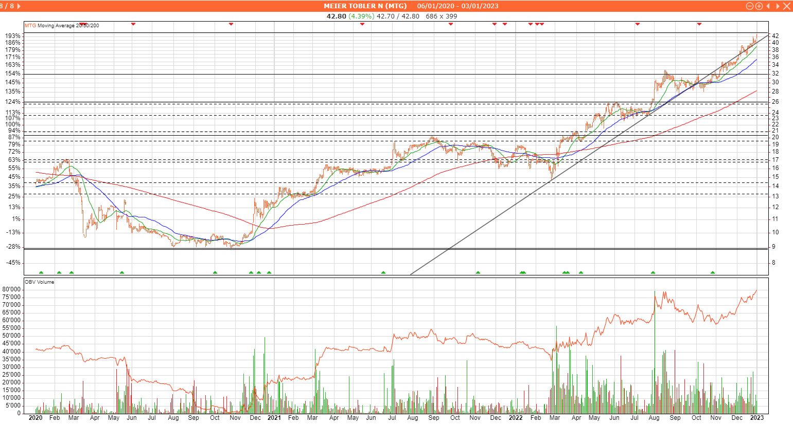Click the MEIER TOBLER N (MTG) title
This screenshot has width=793, height=425.
tap(365, 6)
